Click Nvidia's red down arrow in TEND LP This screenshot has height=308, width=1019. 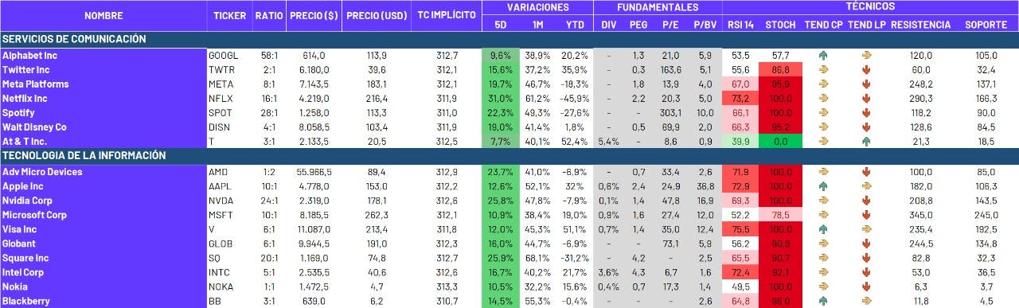[866, 201]
